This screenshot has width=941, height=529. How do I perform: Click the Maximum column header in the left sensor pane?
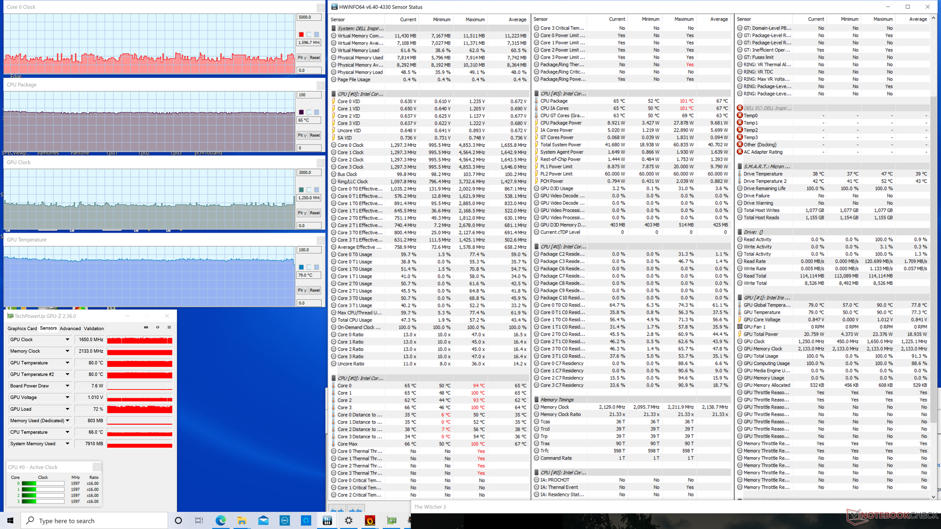click(x=475, y=20)
